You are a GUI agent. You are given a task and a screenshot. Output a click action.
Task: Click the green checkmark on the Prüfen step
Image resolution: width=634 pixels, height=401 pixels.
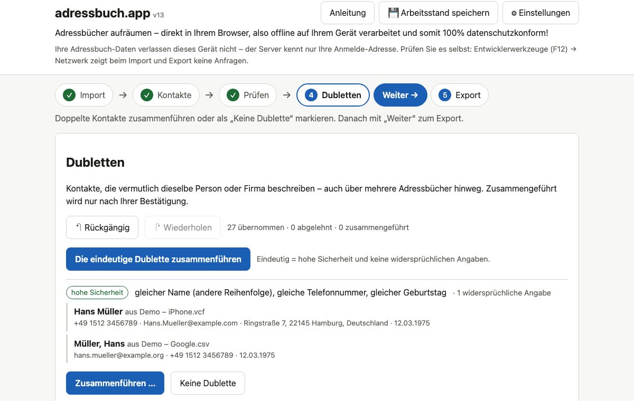232,95
